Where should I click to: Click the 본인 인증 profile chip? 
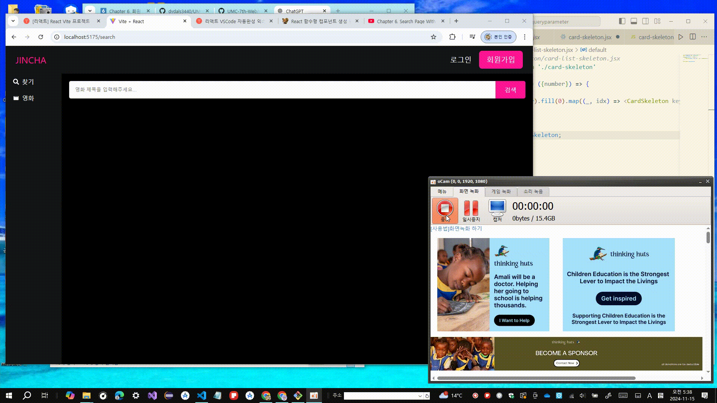pos(499,37)
